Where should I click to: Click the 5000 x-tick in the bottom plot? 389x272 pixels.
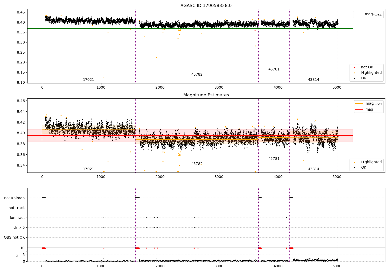[x=337, y=266]
